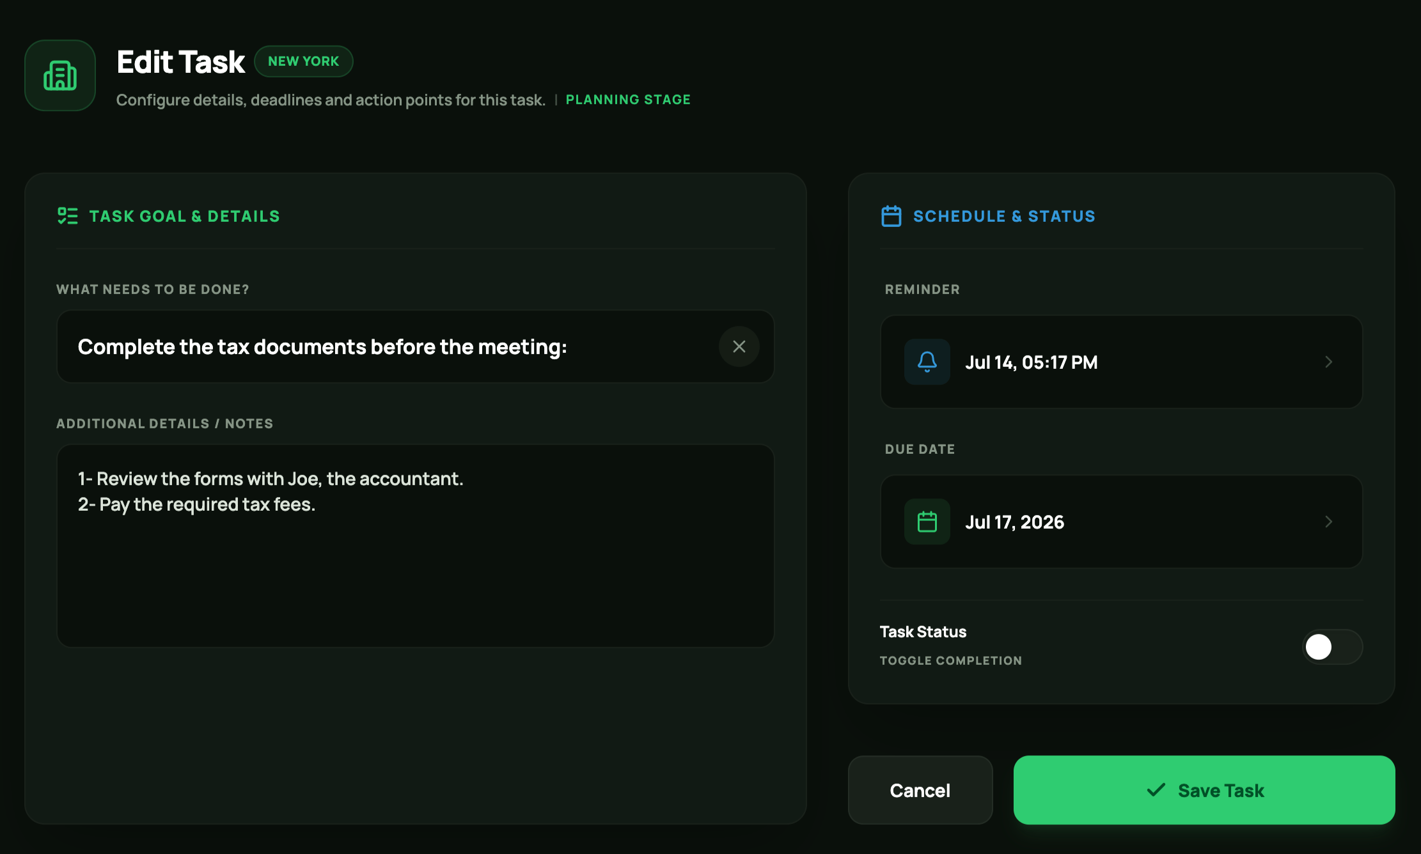Image resolution: width=1421 pixels, height=854 pixels.
Task: Click the Edit Task heading
Action: [x=180, y=62]
